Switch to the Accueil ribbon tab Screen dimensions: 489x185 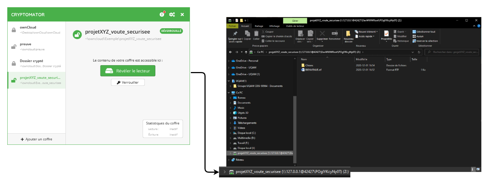click(245, 26)
